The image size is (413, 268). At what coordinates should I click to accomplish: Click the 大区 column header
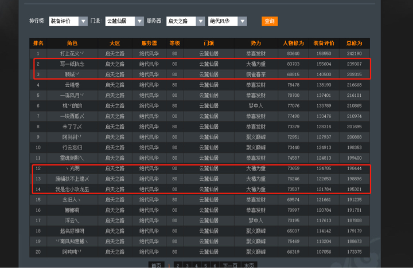115,43
